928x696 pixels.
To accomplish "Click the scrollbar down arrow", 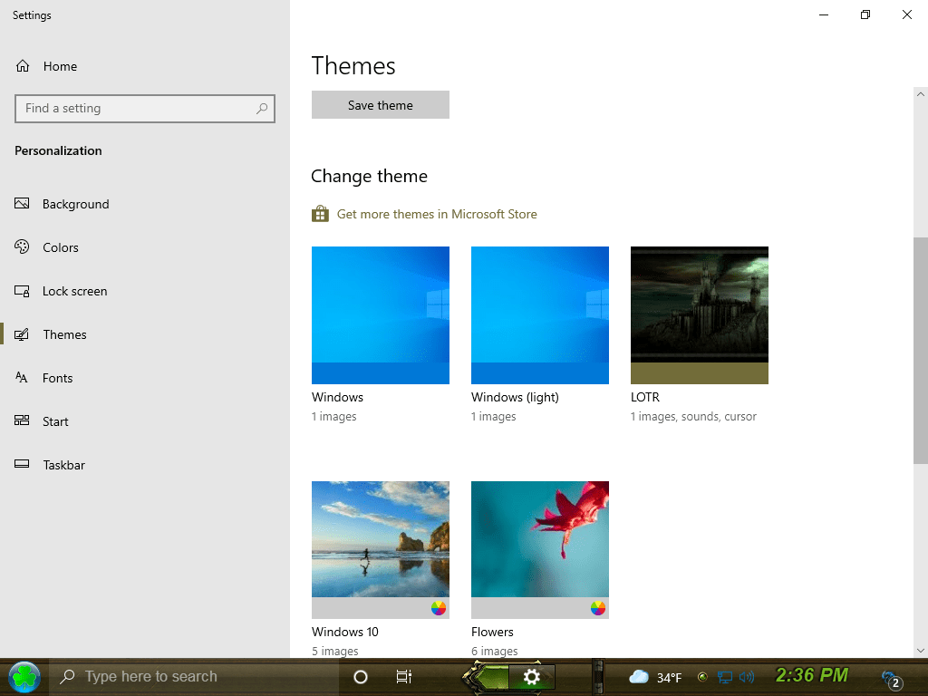I will tap(921, 651).
